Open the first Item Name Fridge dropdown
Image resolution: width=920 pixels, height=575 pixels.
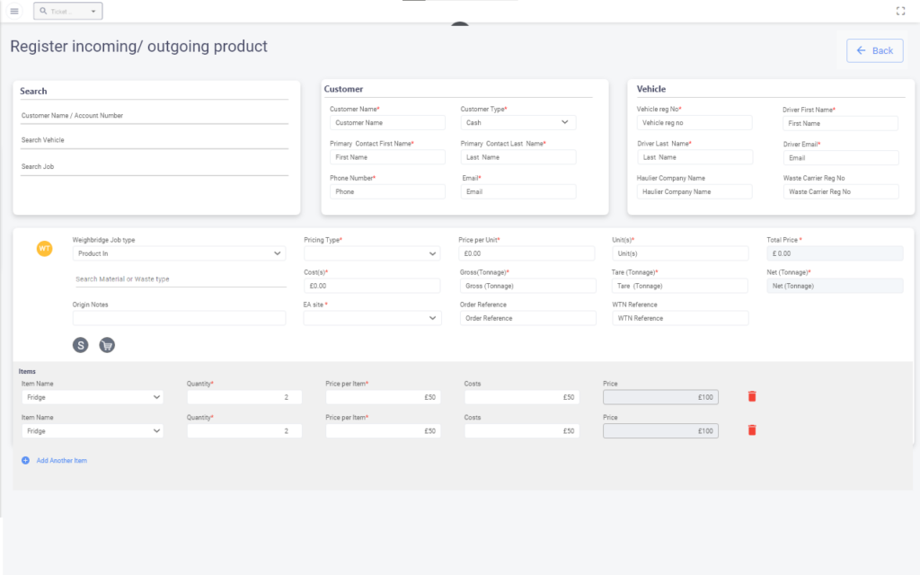(x=92, y=396)
